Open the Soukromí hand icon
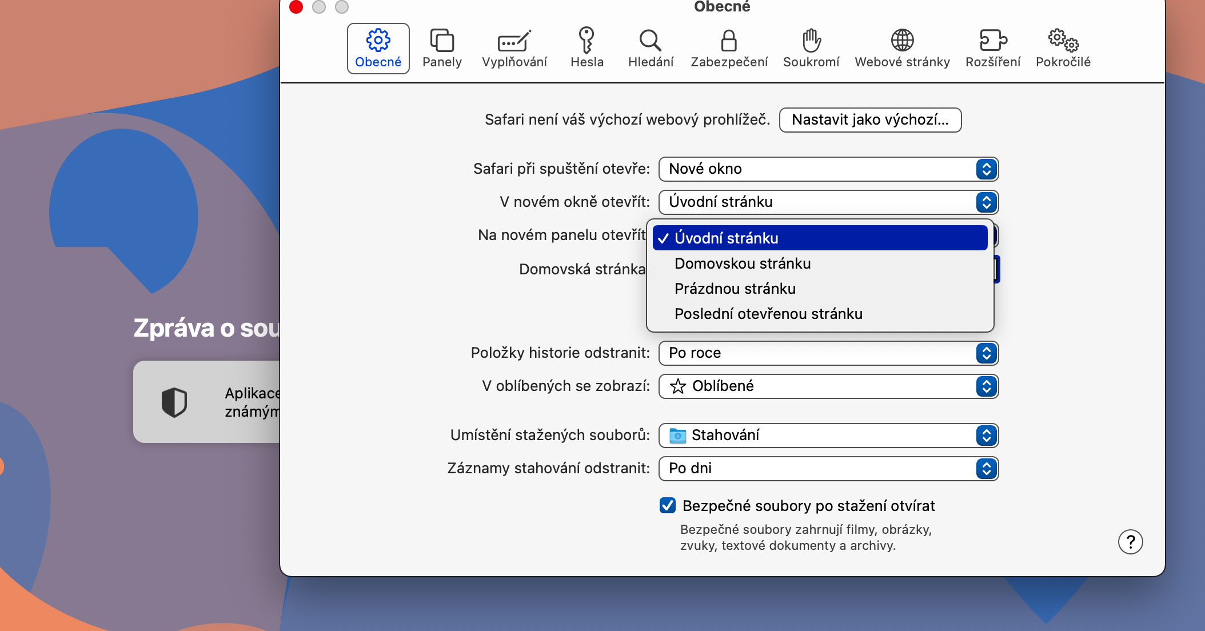The width and height of the screenshot is (1205, 631). pos(811,41)
